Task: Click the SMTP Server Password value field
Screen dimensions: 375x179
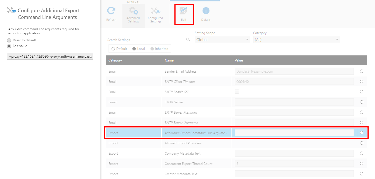Action: point(294,112)
